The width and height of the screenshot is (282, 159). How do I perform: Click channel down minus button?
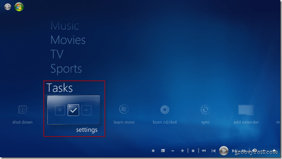(x=173, y=151)
